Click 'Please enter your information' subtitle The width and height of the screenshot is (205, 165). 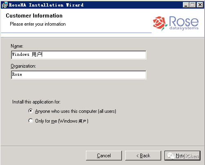38,24
